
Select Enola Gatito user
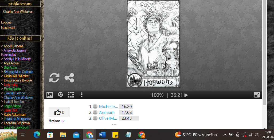coord(12,89)
